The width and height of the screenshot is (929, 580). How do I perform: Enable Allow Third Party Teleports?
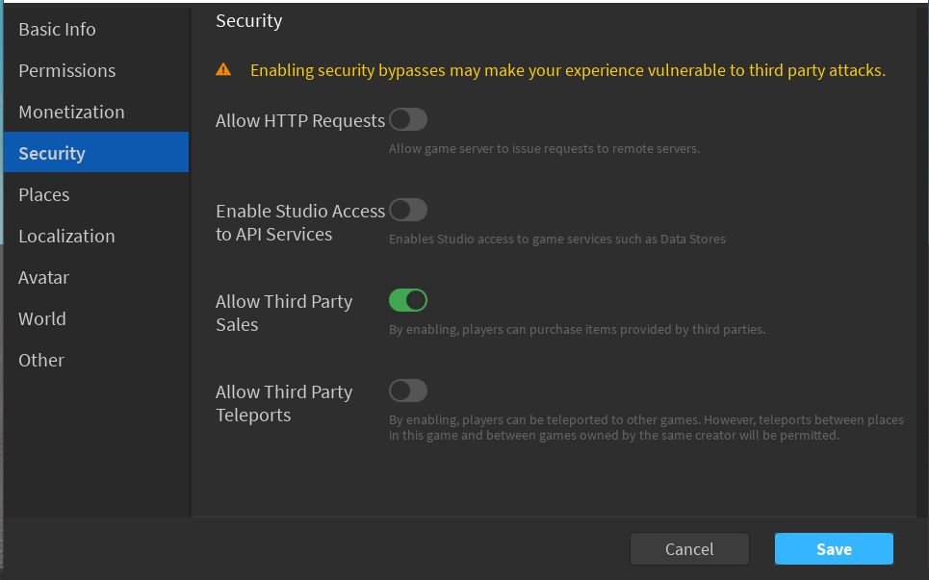[x=407, y=391]
